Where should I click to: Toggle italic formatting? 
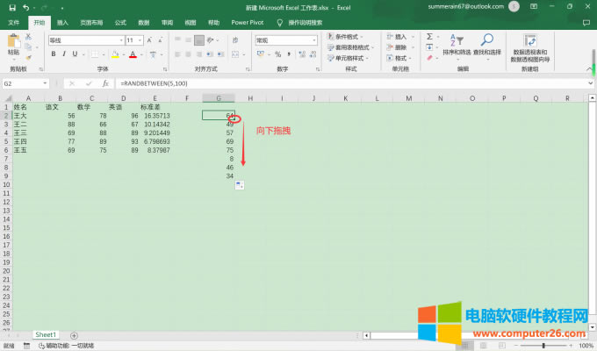[x=65, y=54]
